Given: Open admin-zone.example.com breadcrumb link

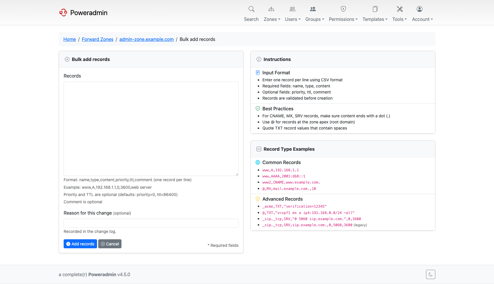Looking at the screenshot, I should (x=146, y=39).
